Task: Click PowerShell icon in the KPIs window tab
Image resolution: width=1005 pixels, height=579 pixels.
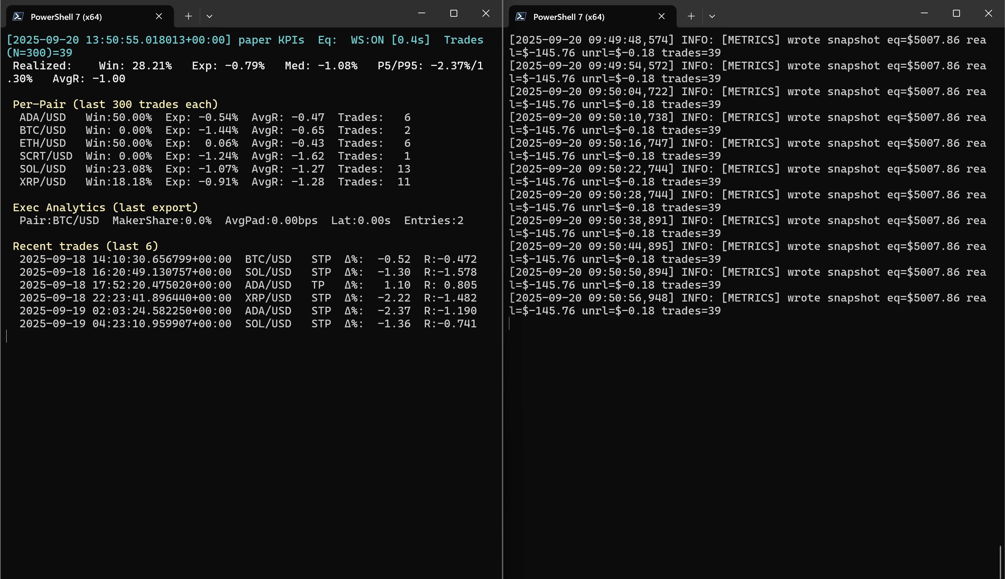Action: 18,16
